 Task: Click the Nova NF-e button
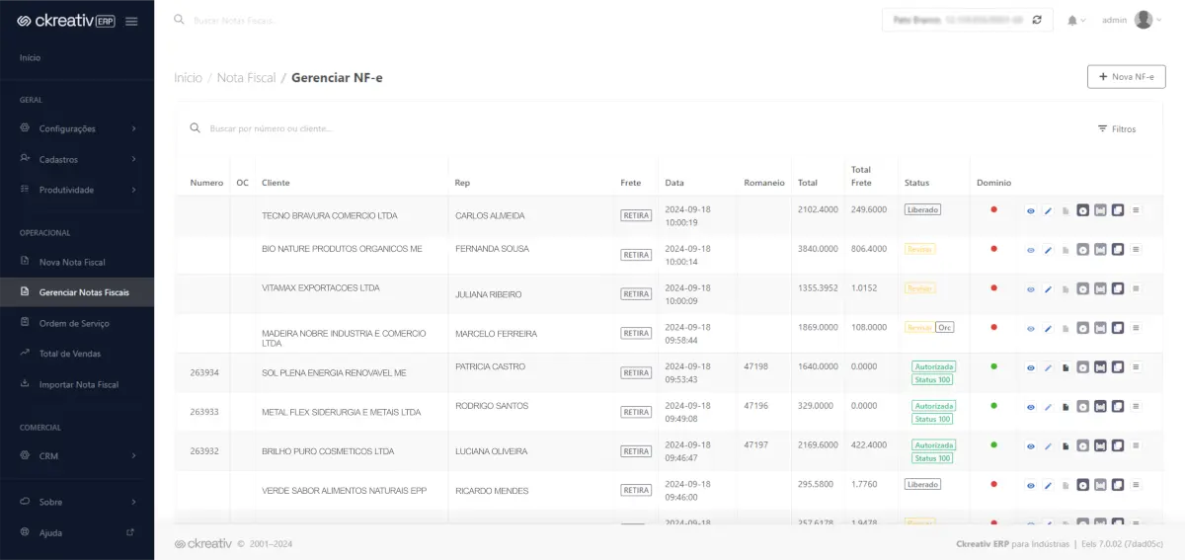click(1127, 76)
